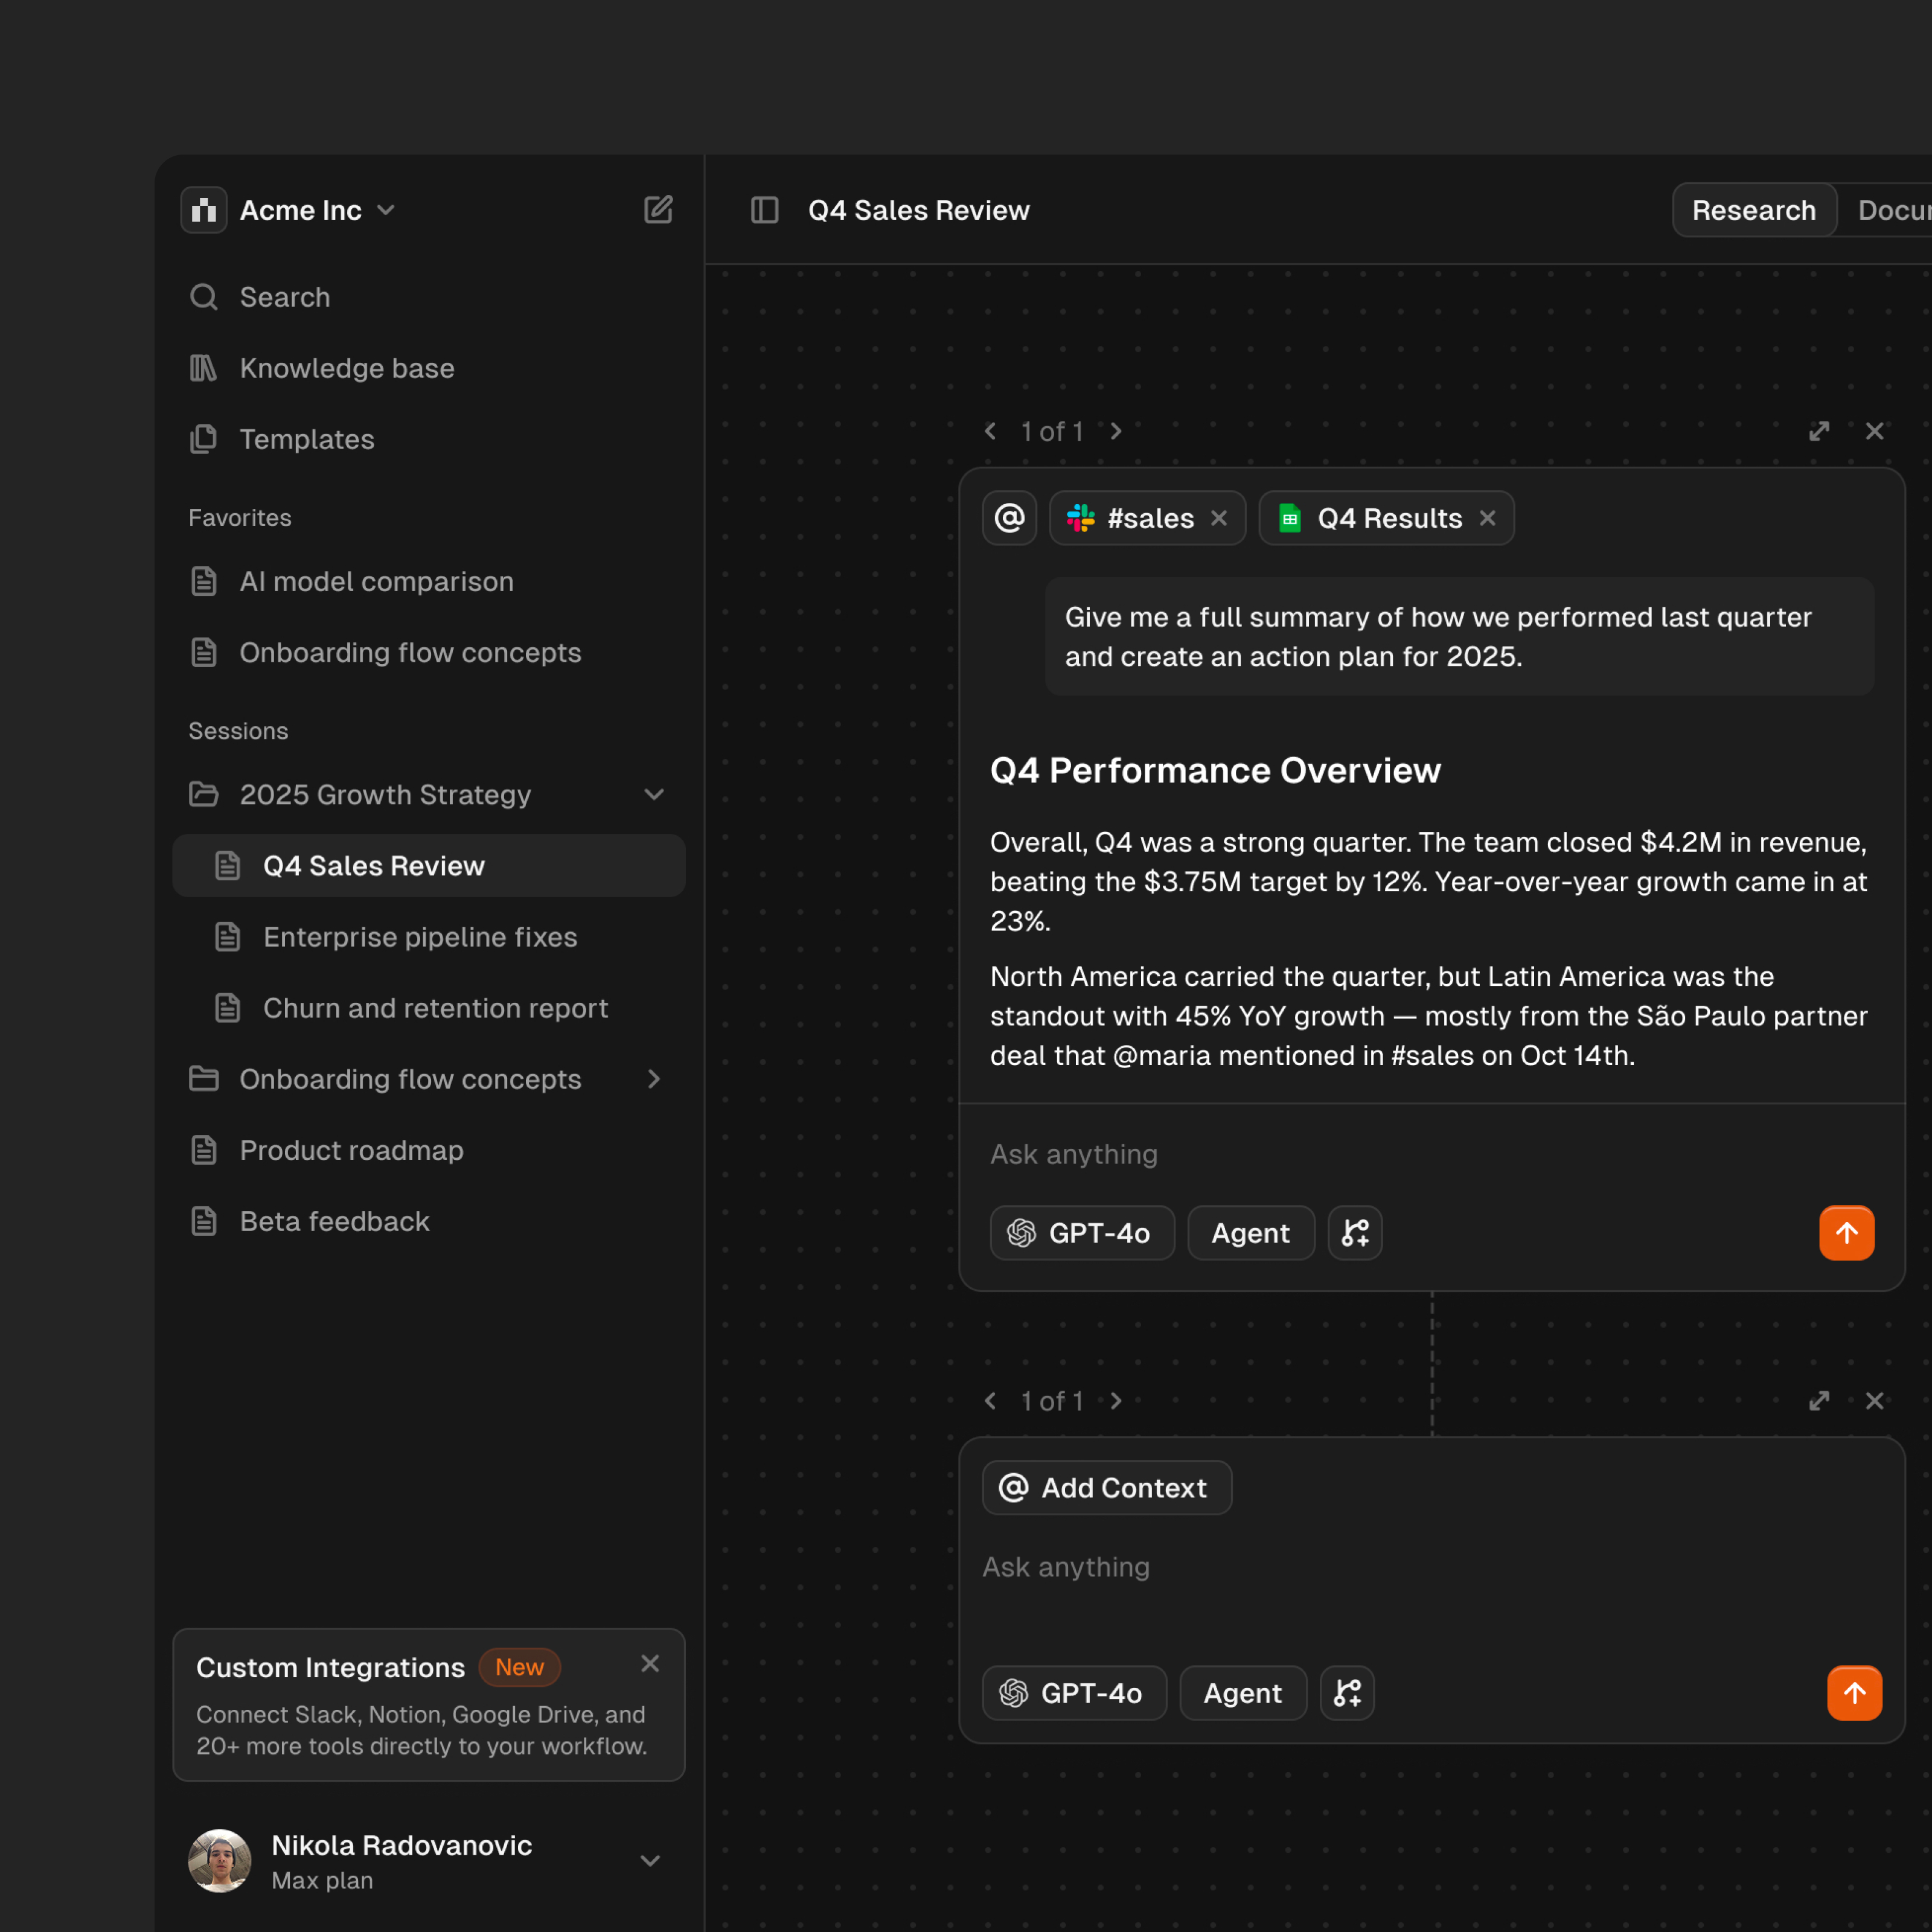Viewport: 1932px width, 1932px height.
Task: Toggle Agent mode in lower chat card
Action: (x=1242, y=1693)
